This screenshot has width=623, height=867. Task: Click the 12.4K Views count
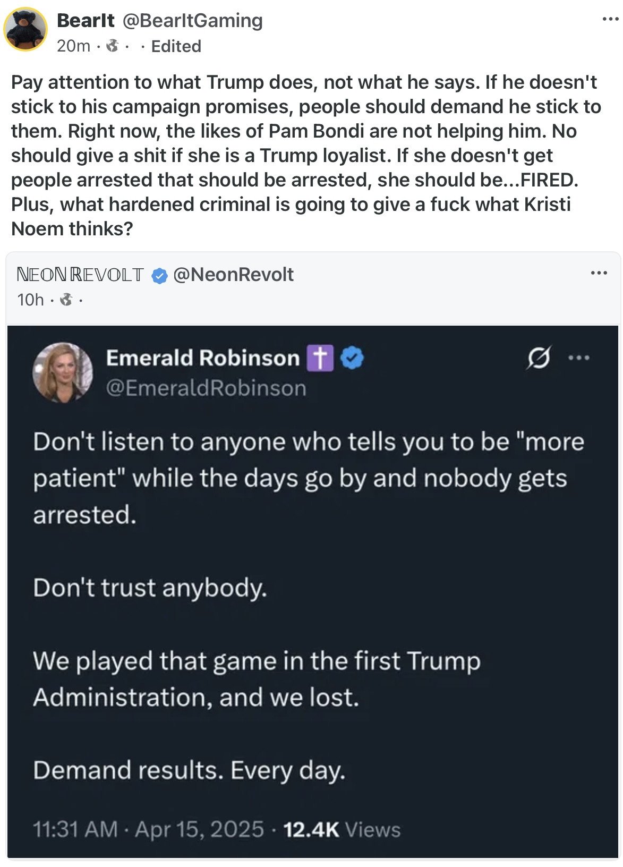tap(342, 829)
